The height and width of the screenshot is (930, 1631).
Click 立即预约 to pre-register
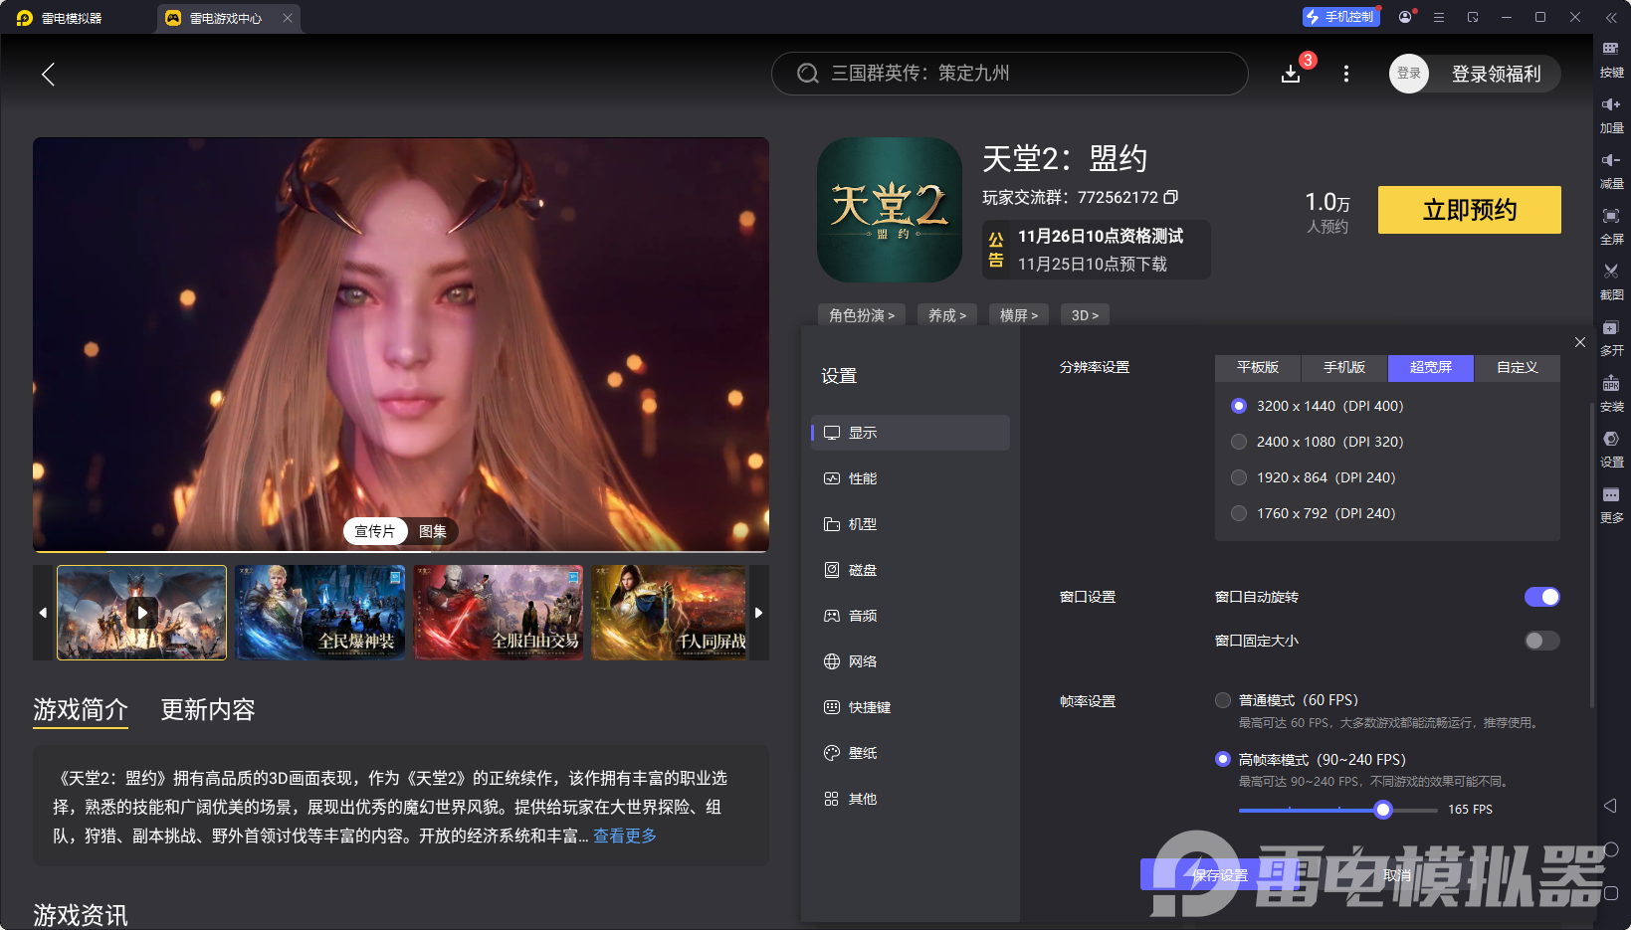[1469, 210]
